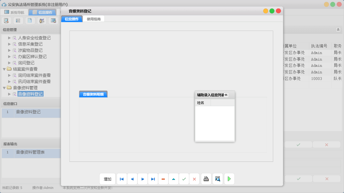Image resolution: width=344 pixels, height=193 pixels.
Task: Click the green play arrow button
Action: click(x=229, y=179)
